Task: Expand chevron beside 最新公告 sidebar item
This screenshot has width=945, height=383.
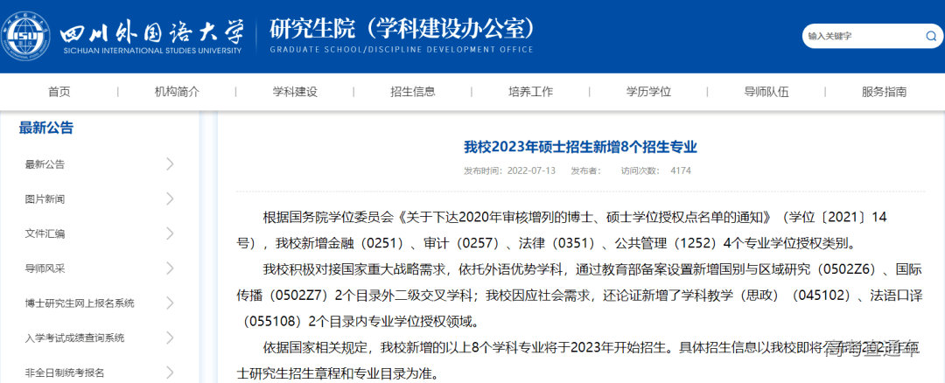Action: coord(170,164)
